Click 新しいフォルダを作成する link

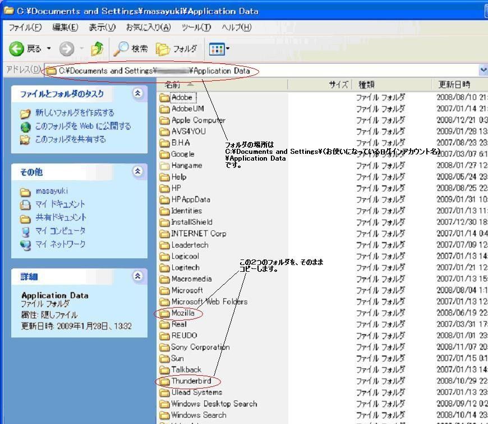pyautogui.click(x=75, y=113)
